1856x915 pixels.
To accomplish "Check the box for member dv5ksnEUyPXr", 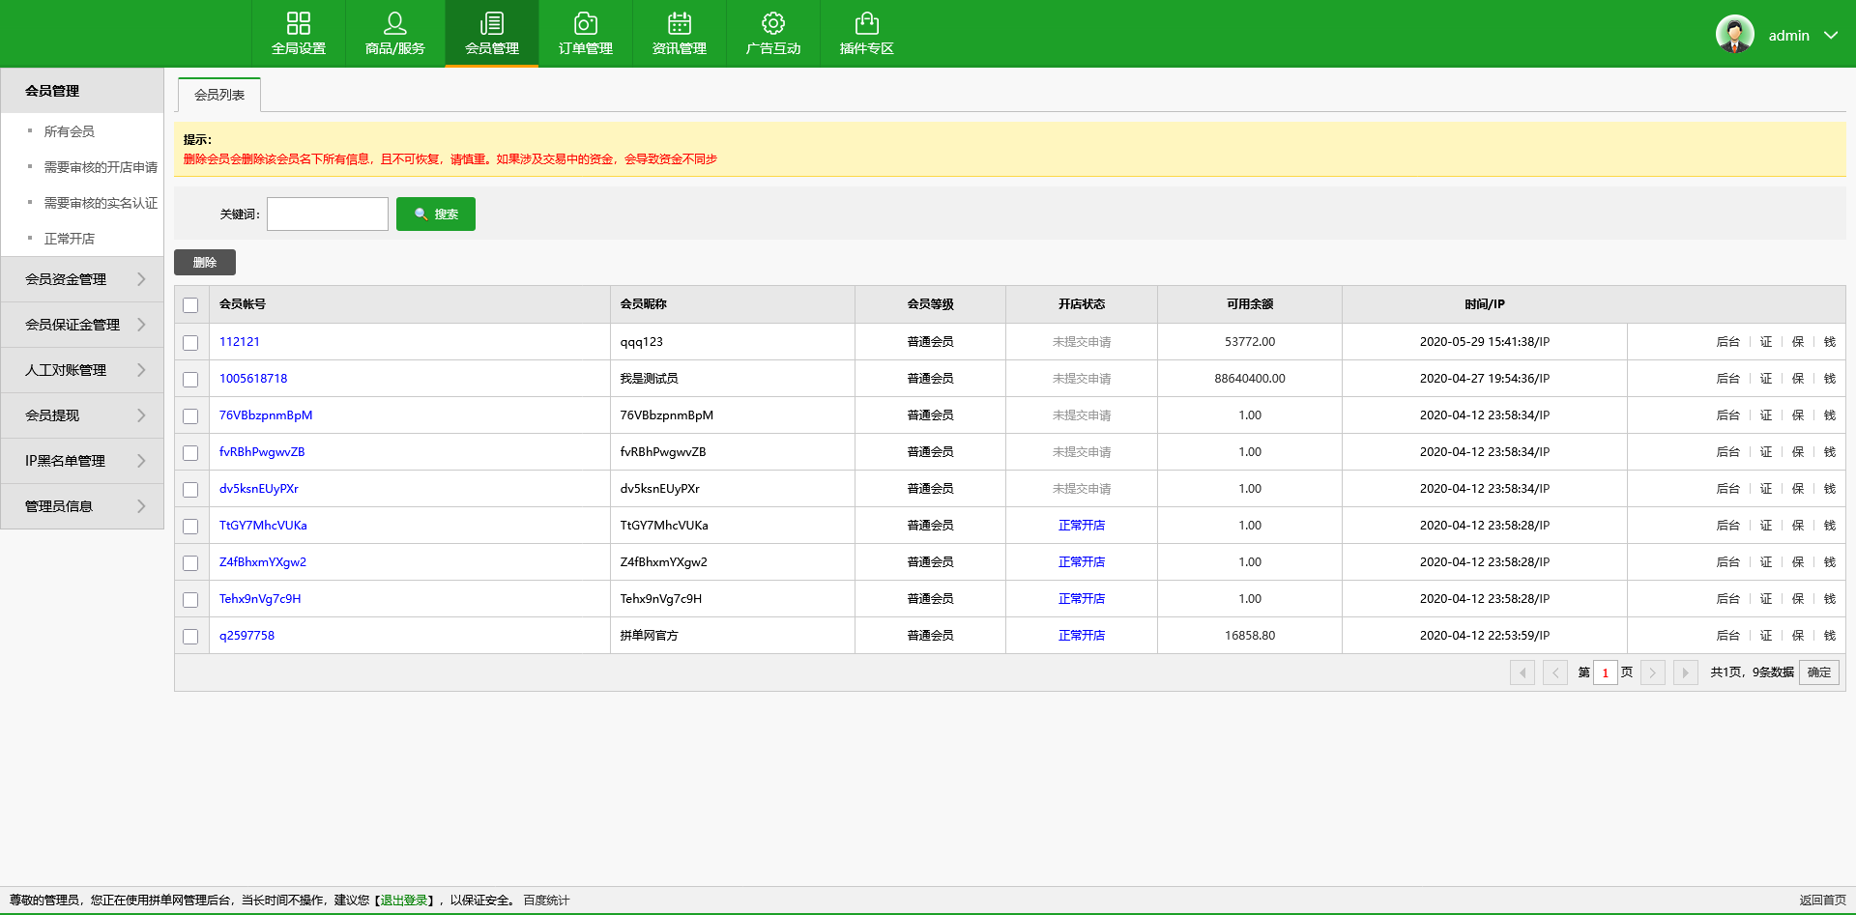I will (x=190, y=490).
